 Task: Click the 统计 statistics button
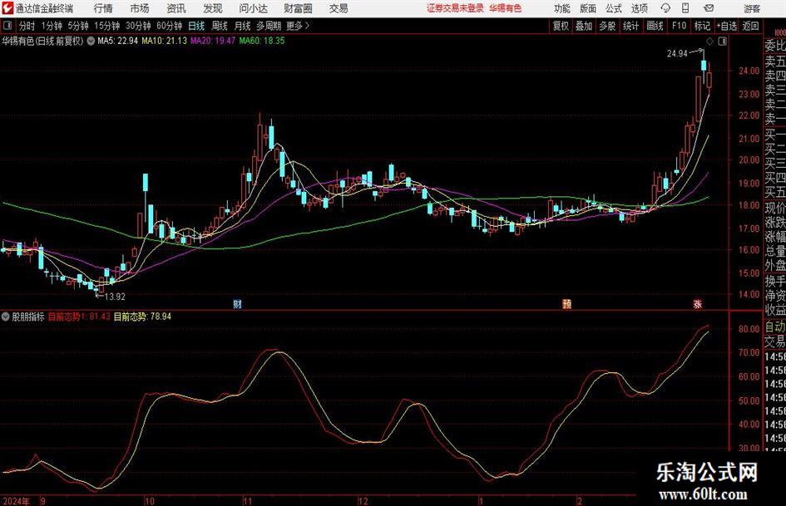coord(630,26)
